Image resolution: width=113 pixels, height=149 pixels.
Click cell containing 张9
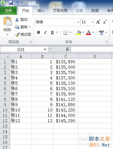tap(21, 105)
